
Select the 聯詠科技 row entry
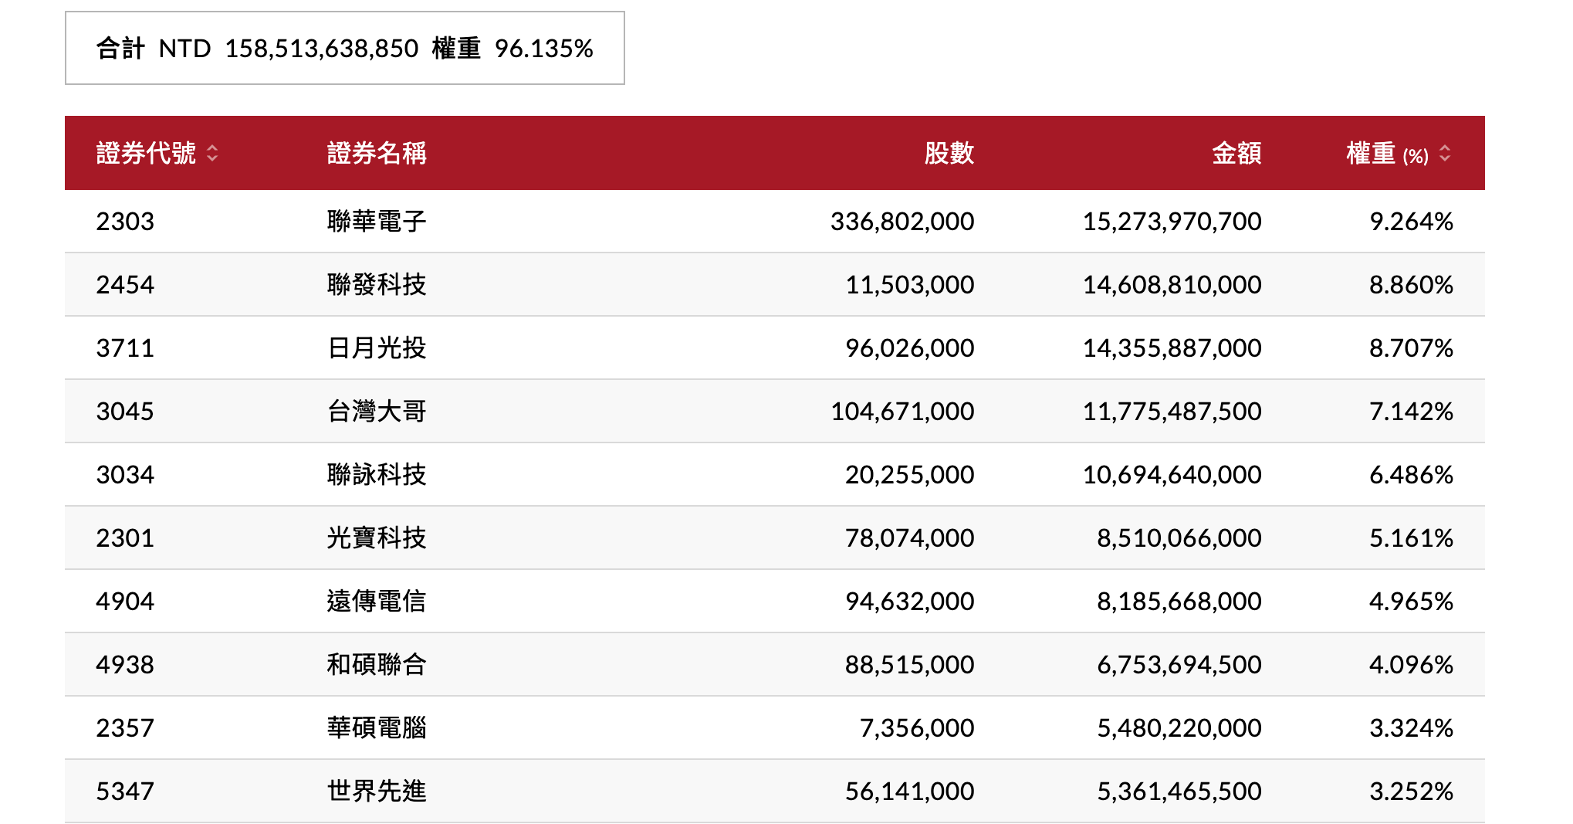pos(377,474)
